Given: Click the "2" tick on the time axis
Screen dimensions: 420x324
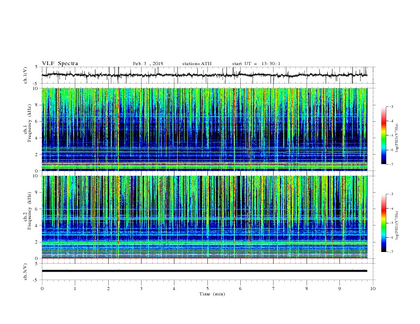Looking at the screenshot, I should coord(108,289).
